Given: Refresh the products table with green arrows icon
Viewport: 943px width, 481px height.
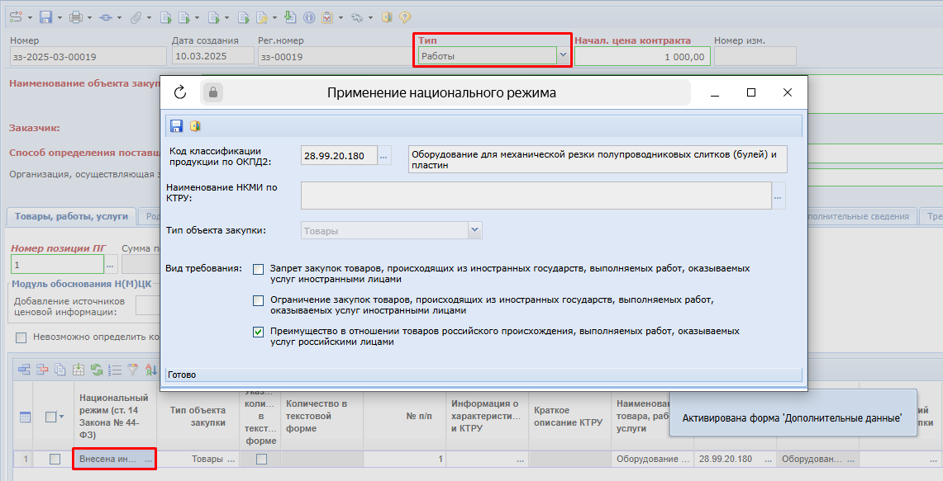Looking at the screenshot, I should (98, 369).
